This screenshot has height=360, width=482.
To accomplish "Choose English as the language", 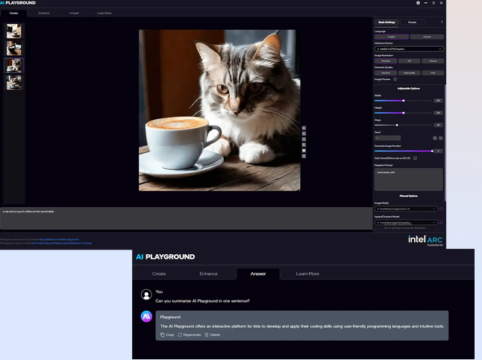I will (392, 37).
